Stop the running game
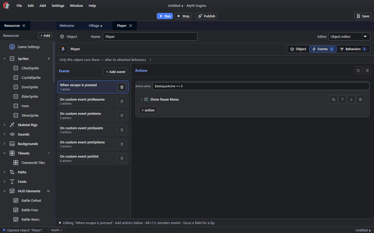Viewport: 374px width, 233px height. point(183,16)
